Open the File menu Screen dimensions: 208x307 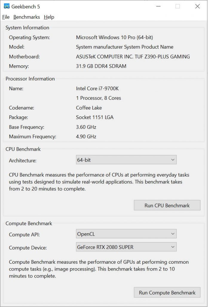tap(6, 17)
